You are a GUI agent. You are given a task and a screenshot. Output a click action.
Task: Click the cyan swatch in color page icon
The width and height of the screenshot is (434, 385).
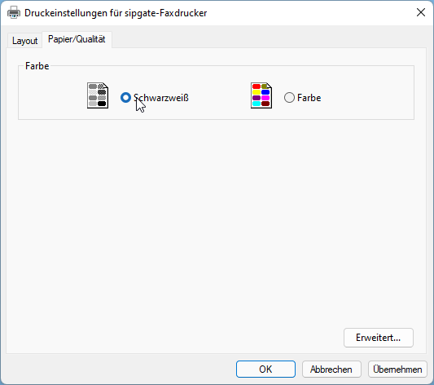tap(256, 104)
